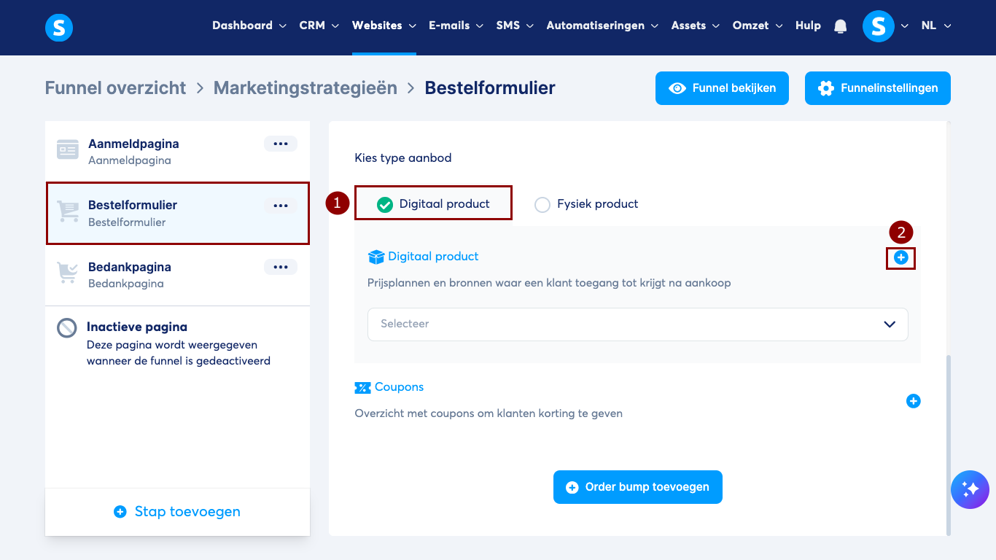Viewport: 996px width, 560px height.
Task: Expand the E-mails menu
Action: tap(456, 26)
